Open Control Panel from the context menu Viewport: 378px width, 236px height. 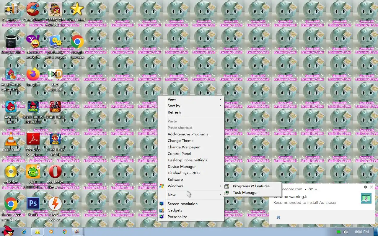[x=191, y=154]
